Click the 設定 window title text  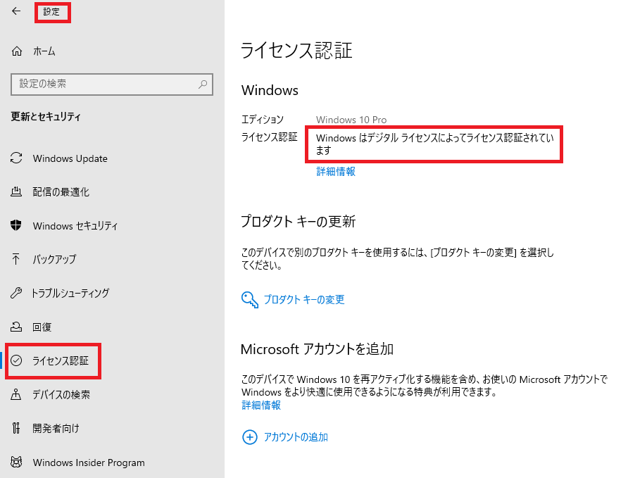click(51, 12)
